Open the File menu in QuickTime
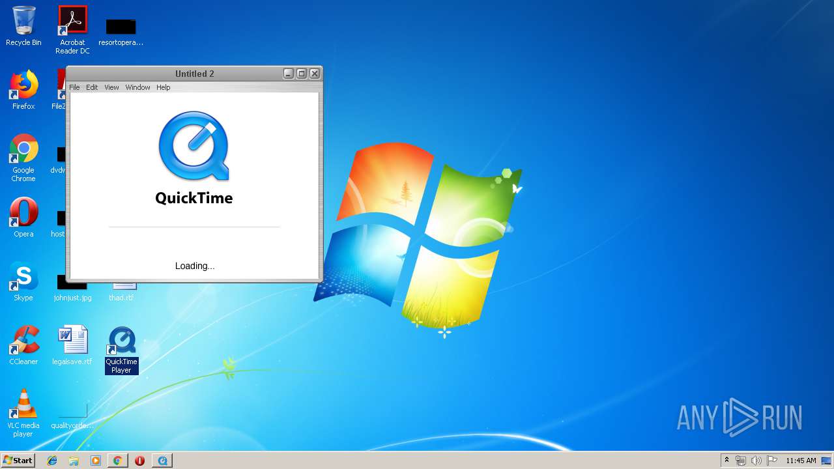Viewport: 834px width, 469px height. click(74, 87)
